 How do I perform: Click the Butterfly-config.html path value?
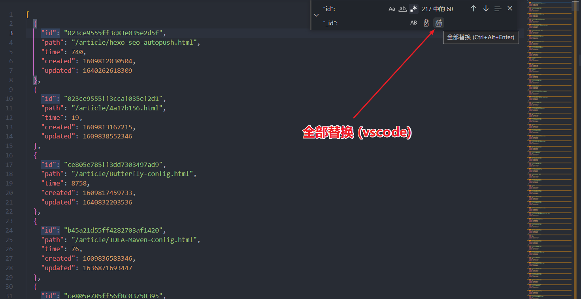[x=132, y=174]
